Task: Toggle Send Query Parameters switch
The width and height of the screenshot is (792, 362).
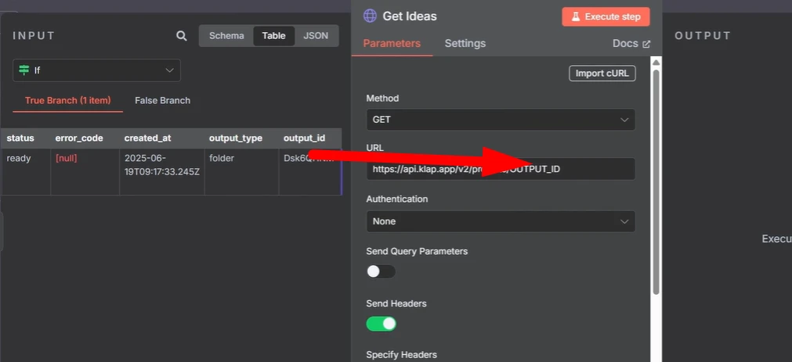Action: [381, 272]
